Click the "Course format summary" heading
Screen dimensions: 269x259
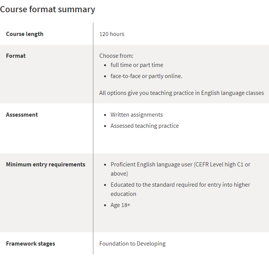tap(47, 10)
